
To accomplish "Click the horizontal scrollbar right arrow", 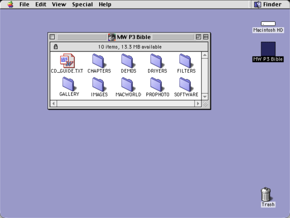I will [x=198, y=104].
